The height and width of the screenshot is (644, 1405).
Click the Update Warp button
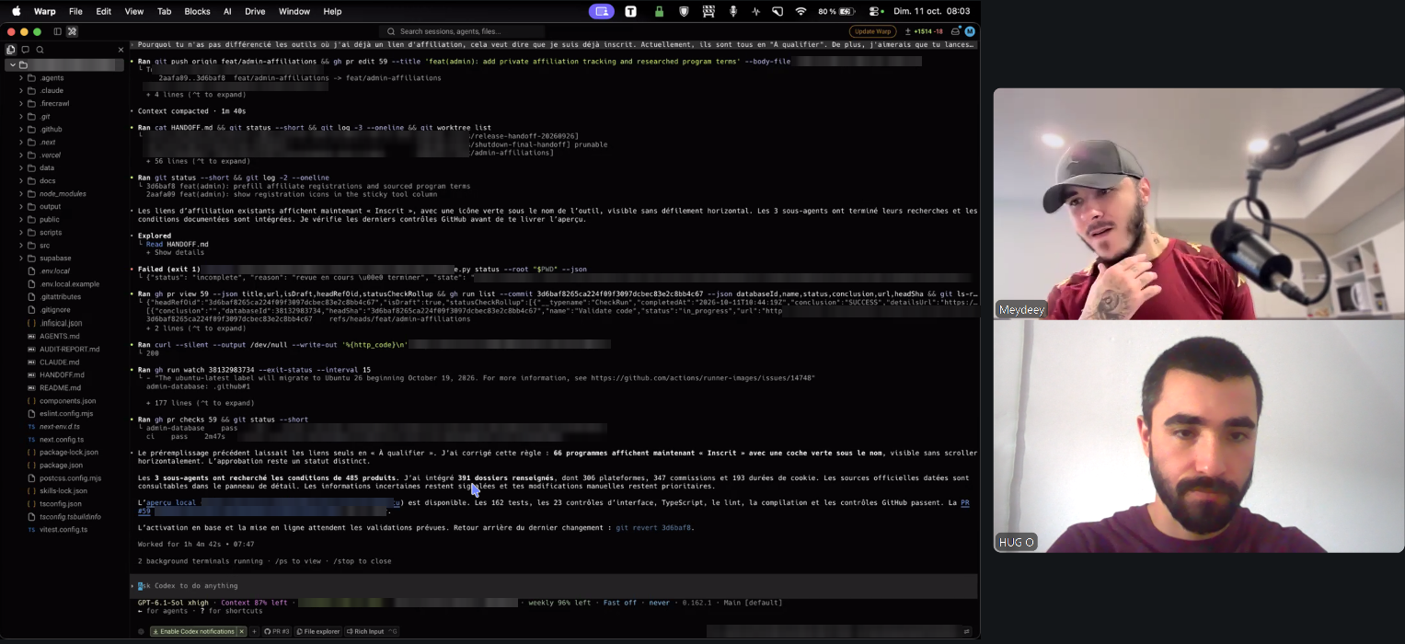pyautogui.click(x=872, y=31)
